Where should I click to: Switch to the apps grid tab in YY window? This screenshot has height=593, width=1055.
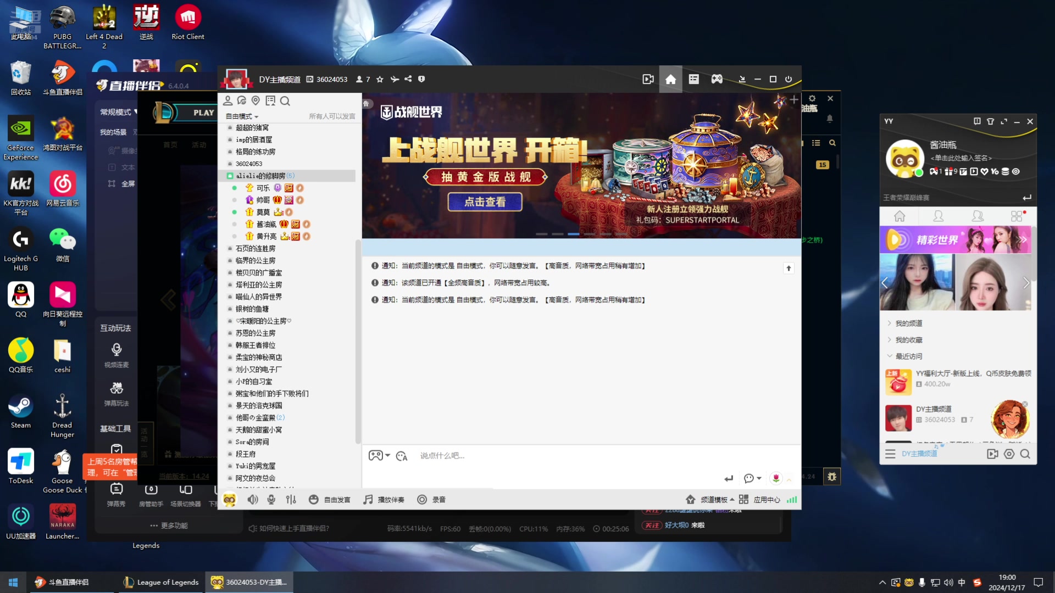[x=1017, y=216]
